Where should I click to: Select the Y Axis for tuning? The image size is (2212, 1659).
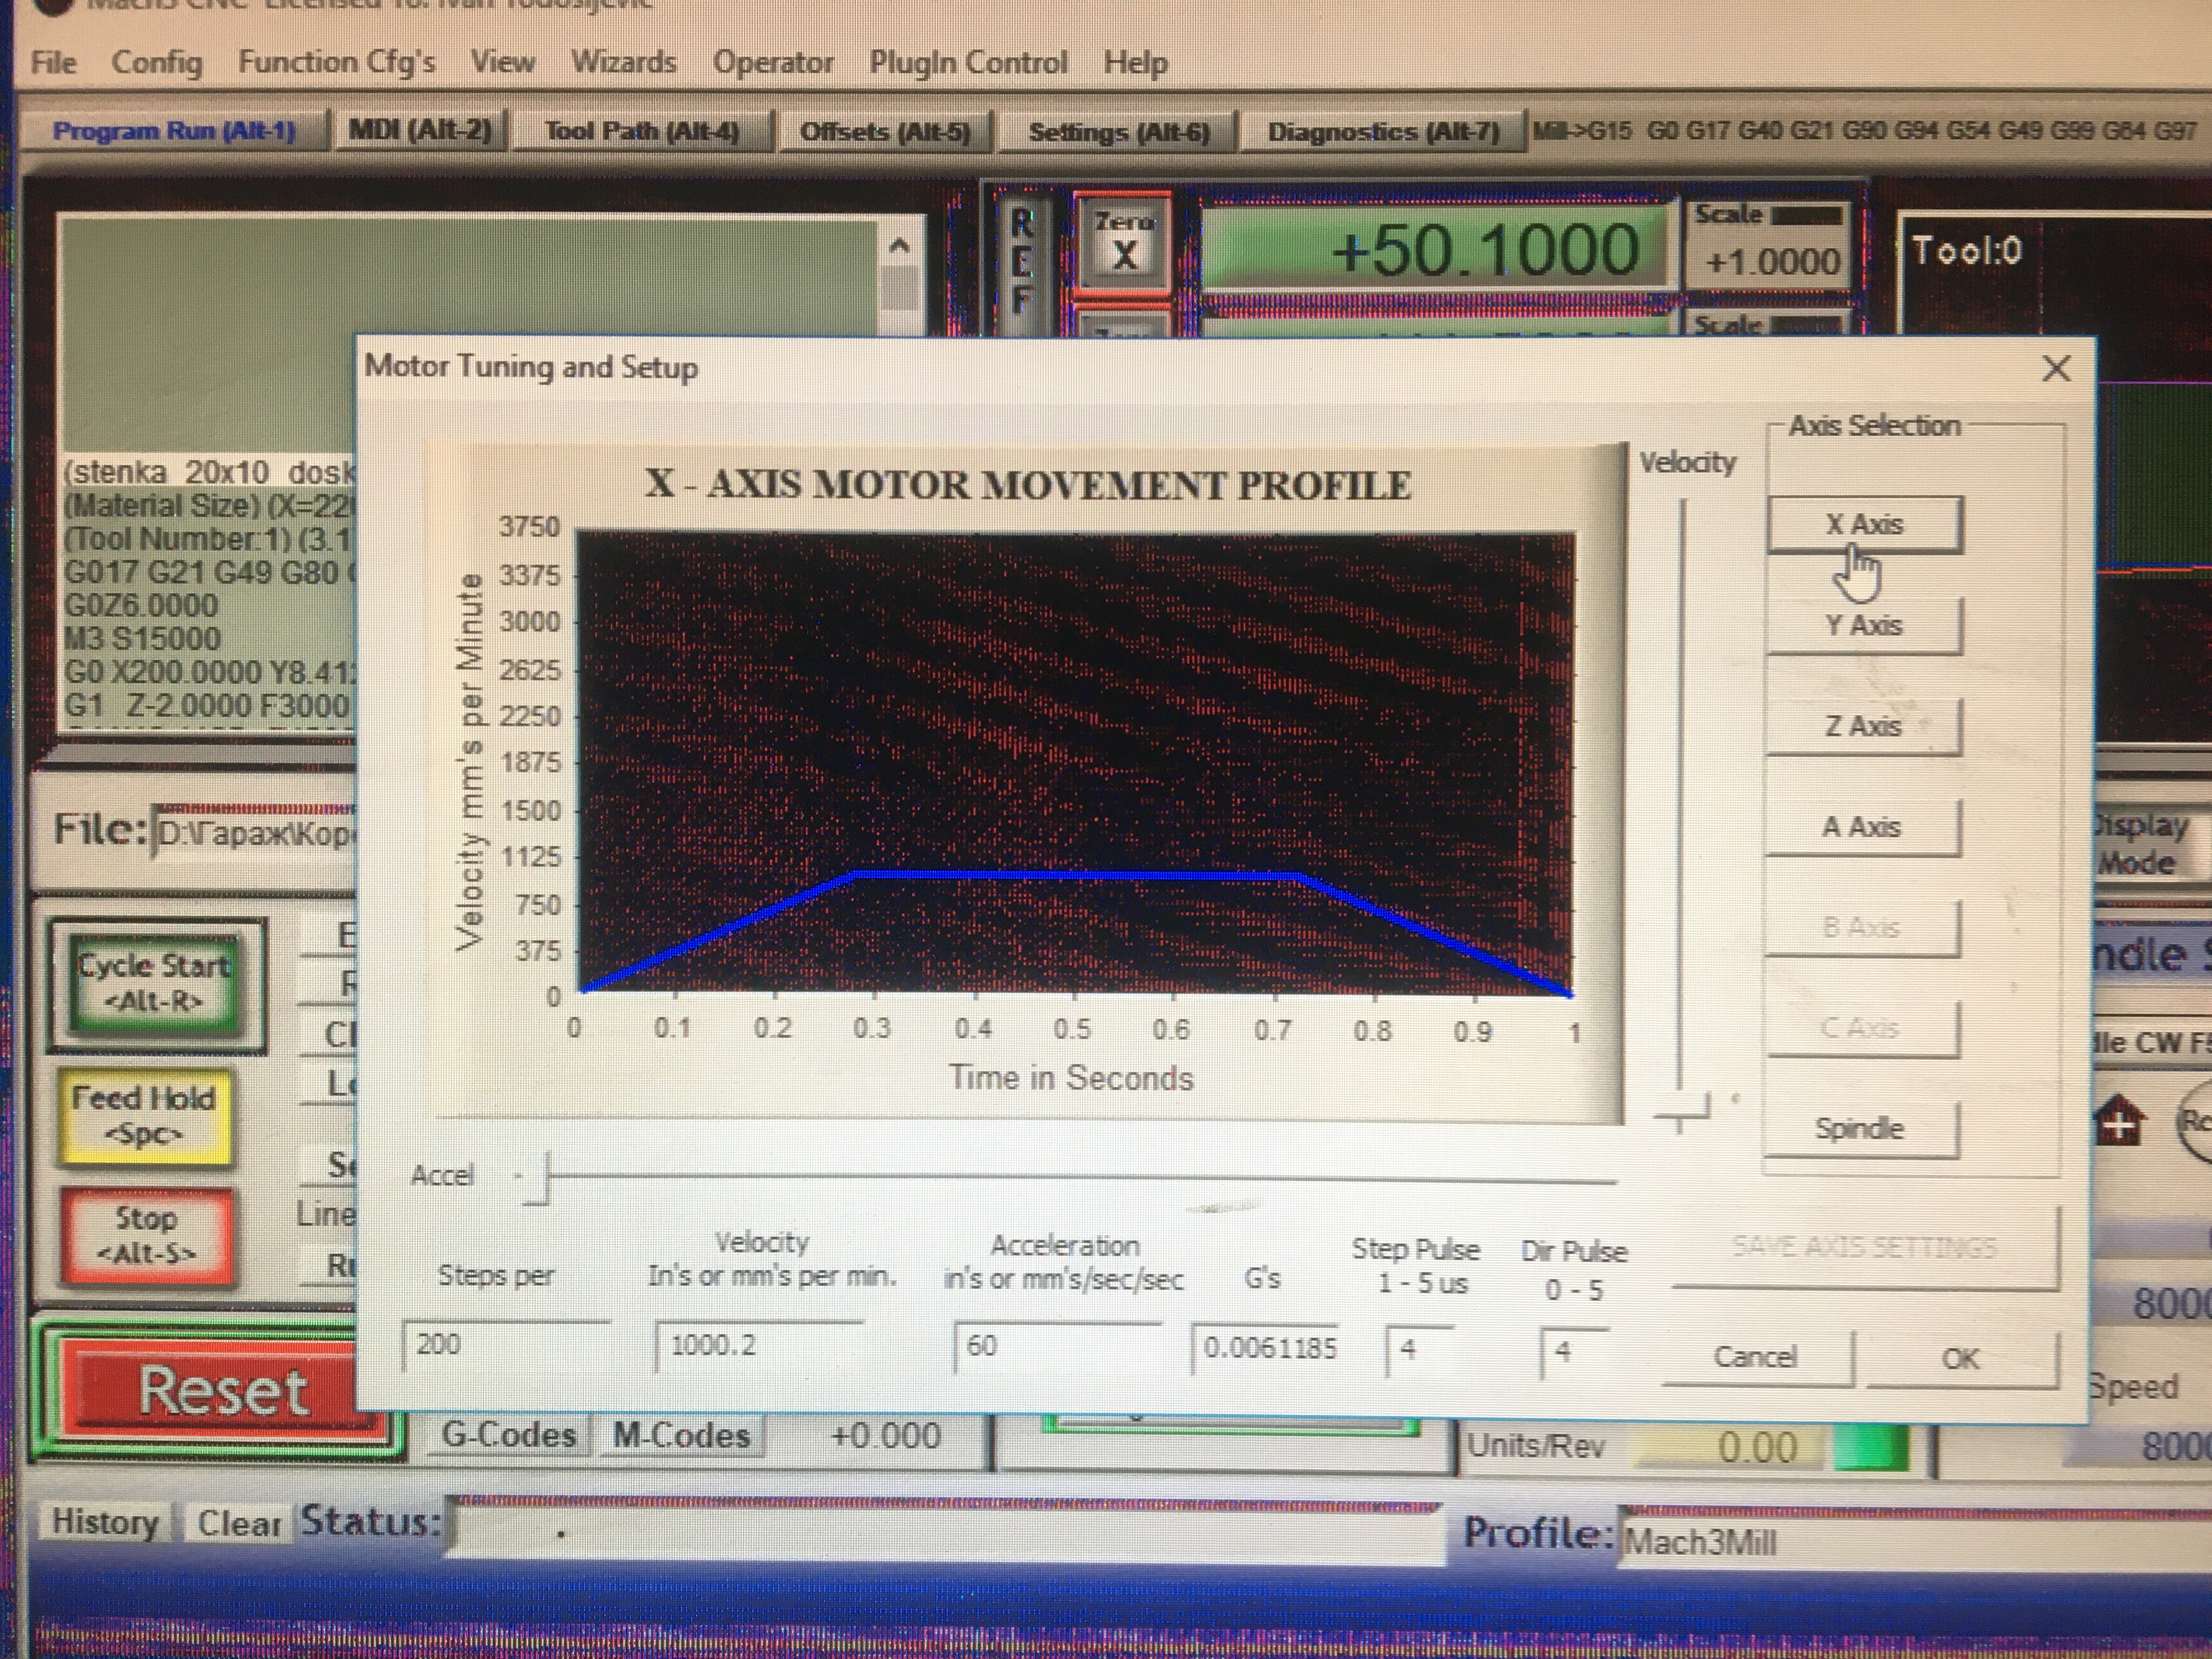pos(1863,626)
